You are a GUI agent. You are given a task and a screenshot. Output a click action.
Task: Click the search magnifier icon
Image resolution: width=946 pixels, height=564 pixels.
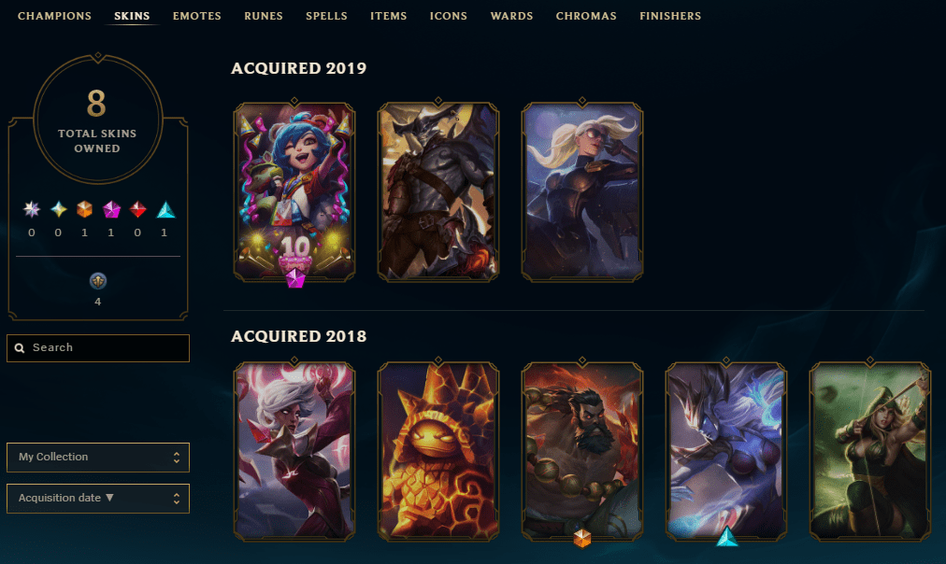[20, 348]
